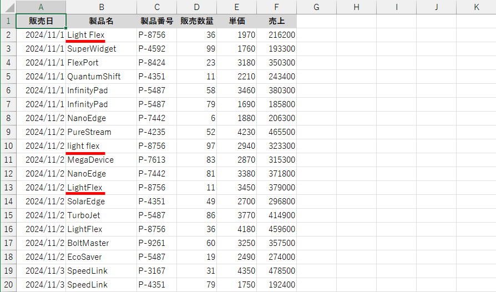Image resolution: width=496 pixels, height=292 pixels.
Task: Click the 製品名 header cell
Action: (x=101, y=21)
